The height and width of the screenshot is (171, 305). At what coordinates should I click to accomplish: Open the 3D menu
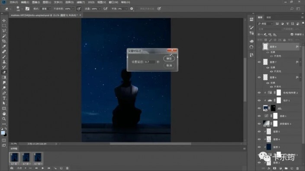[x=91, y=2]
